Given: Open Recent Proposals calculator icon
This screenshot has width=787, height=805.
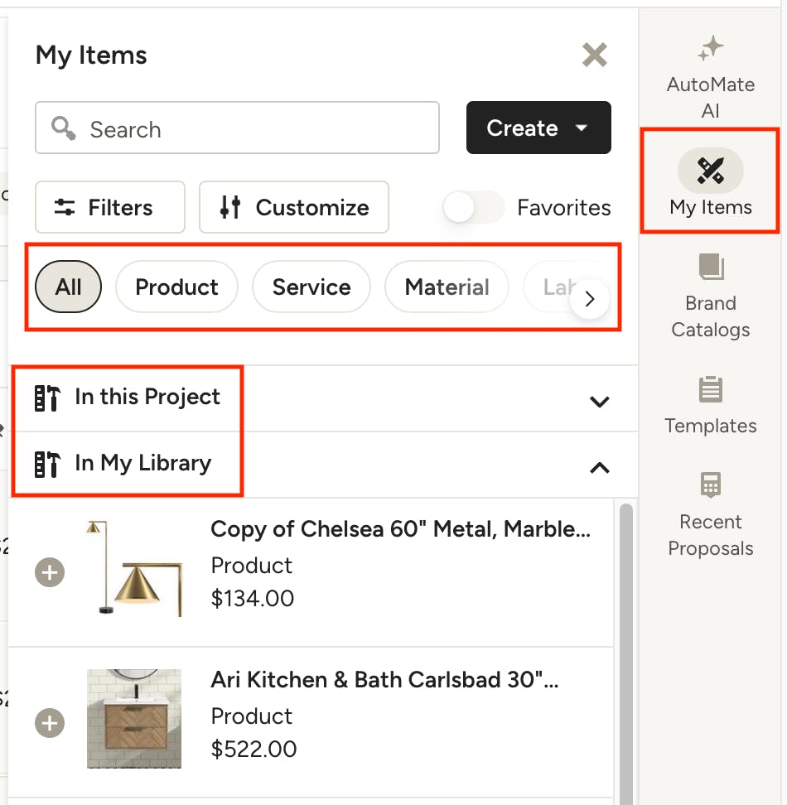Looking at the screenshot, I should click(710, 485).
